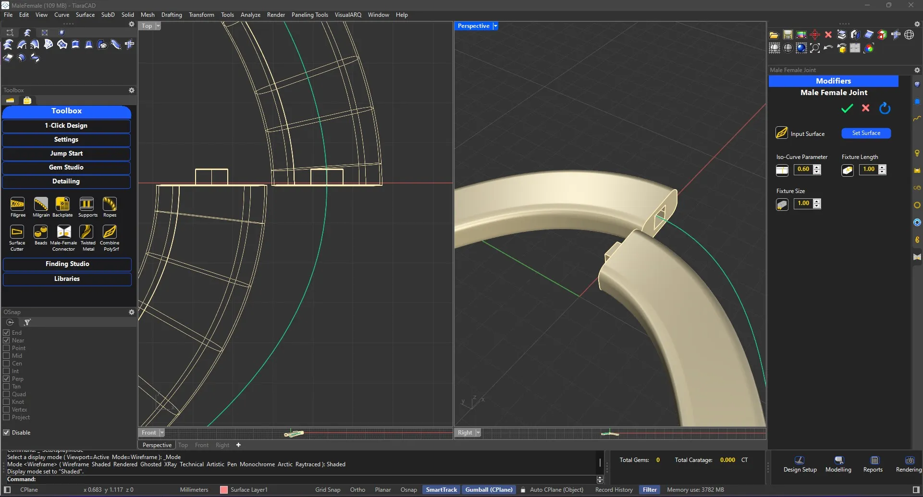Select the Supports tool
Viewport: 923px width, 497px height.
click(x=87, y=205)
